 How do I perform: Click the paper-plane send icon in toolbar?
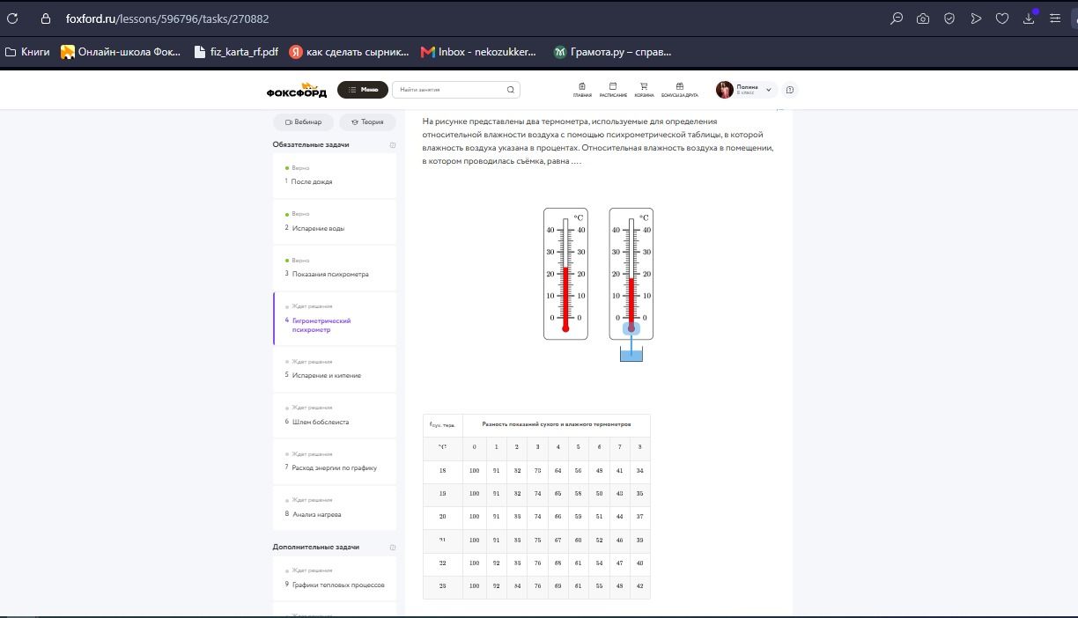[976, 18]
